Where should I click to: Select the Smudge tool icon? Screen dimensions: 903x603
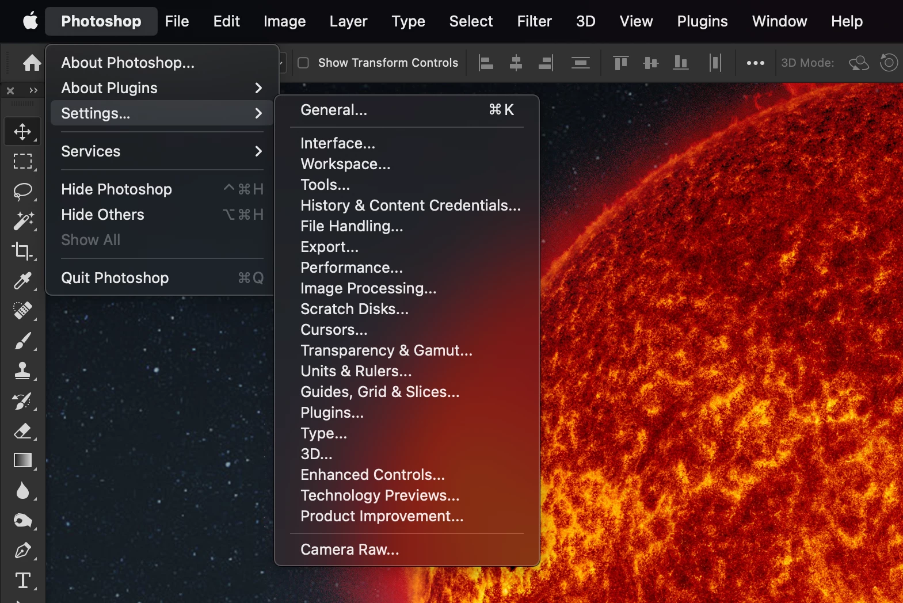click(22, 520)
